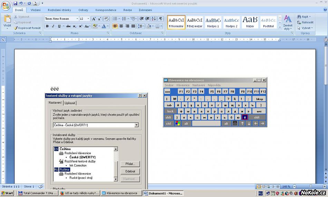Click the text highlight color swatch
The width and height of the screenshot is (328, 197).
pyautogui.click(x=95, y=26)
